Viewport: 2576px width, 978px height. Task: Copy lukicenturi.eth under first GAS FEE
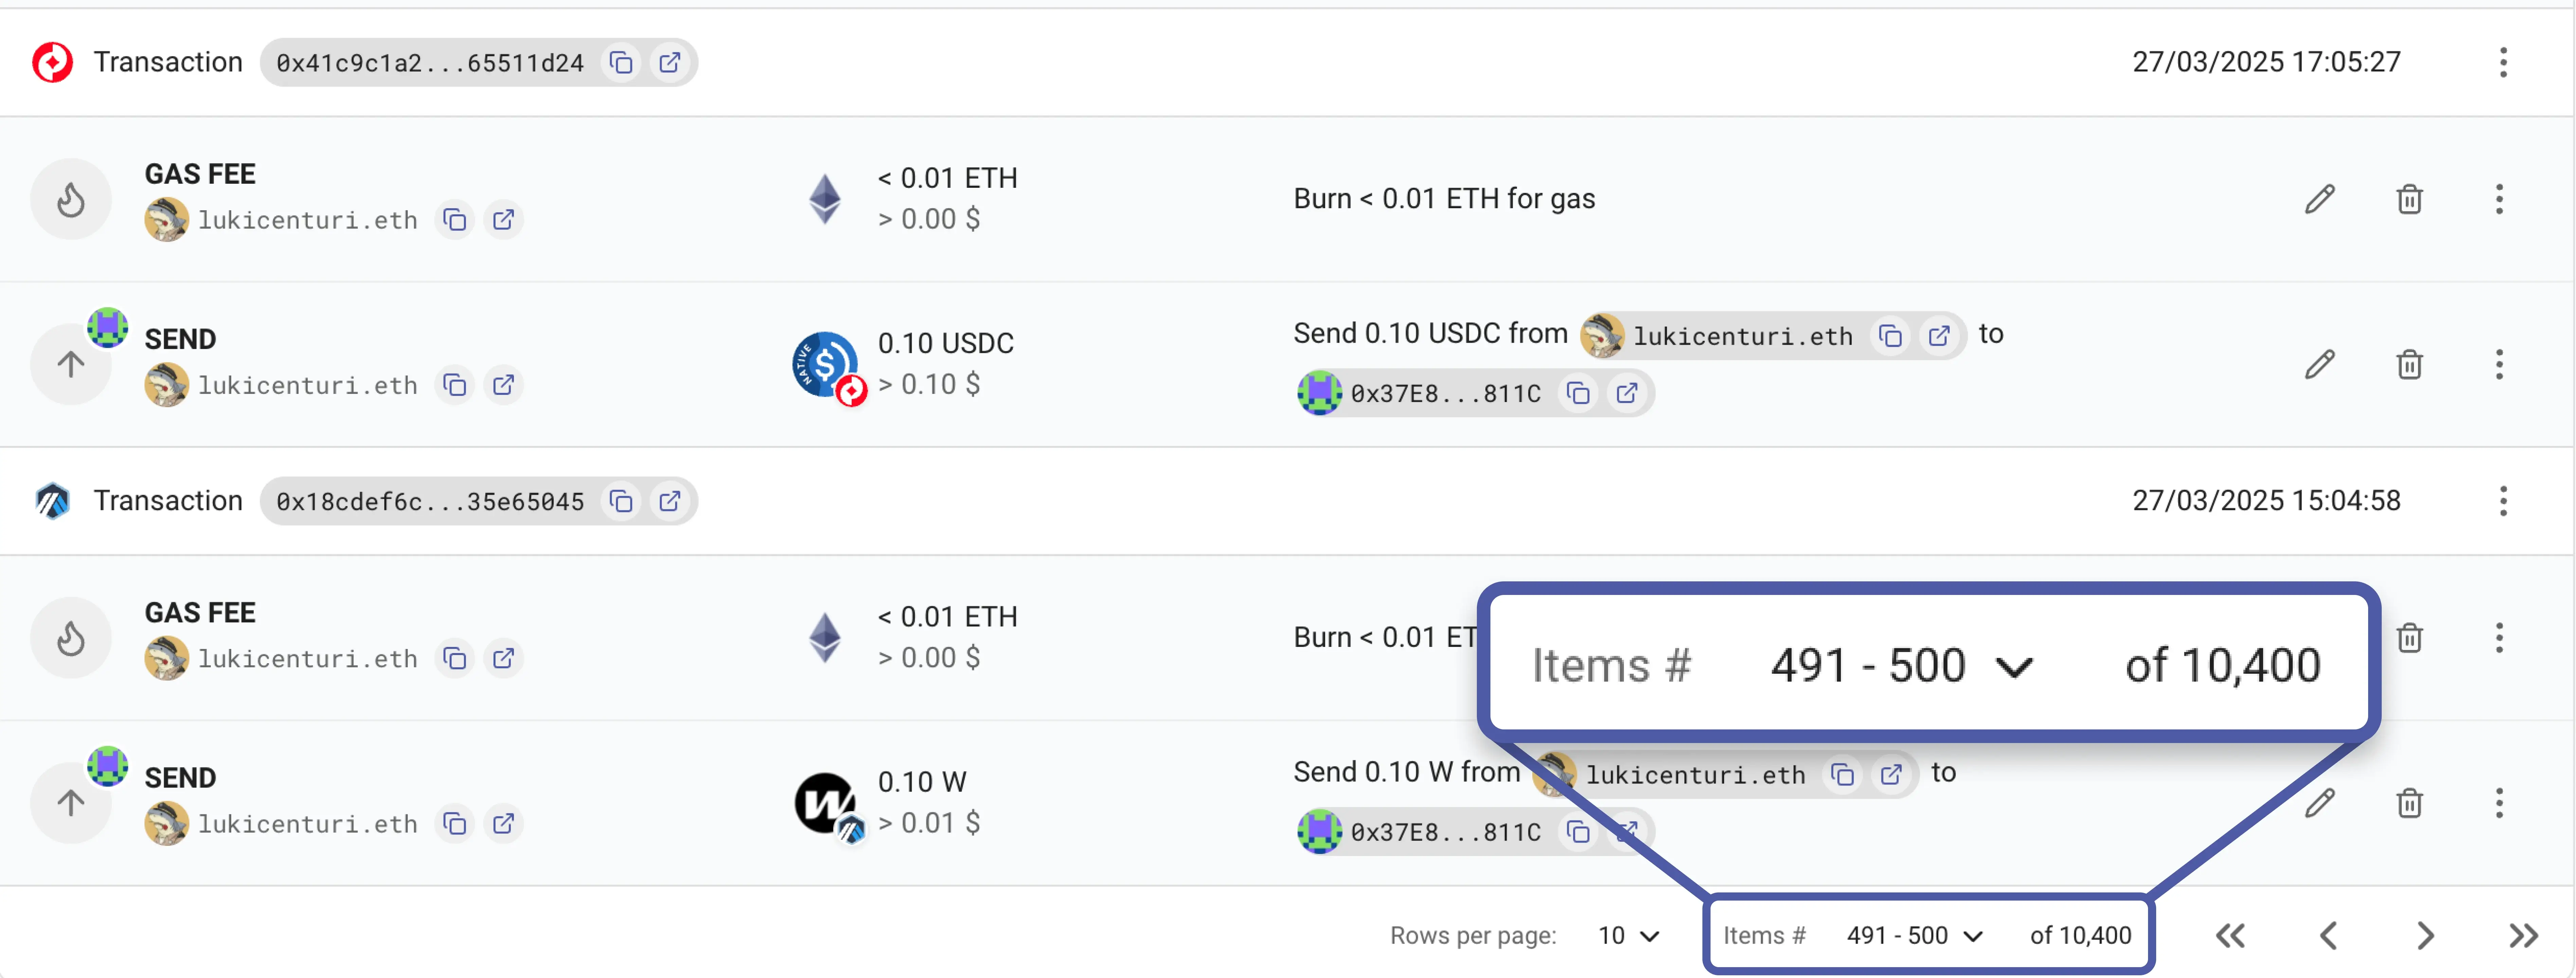click(x=455, y=220)
